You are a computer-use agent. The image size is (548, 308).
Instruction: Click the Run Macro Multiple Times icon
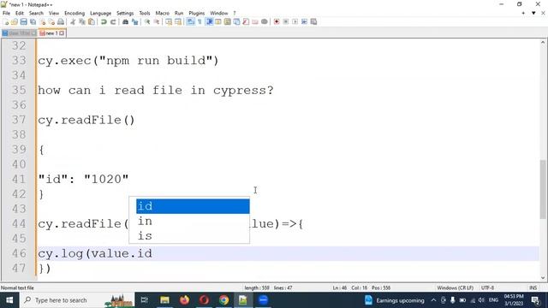point(305,21)
